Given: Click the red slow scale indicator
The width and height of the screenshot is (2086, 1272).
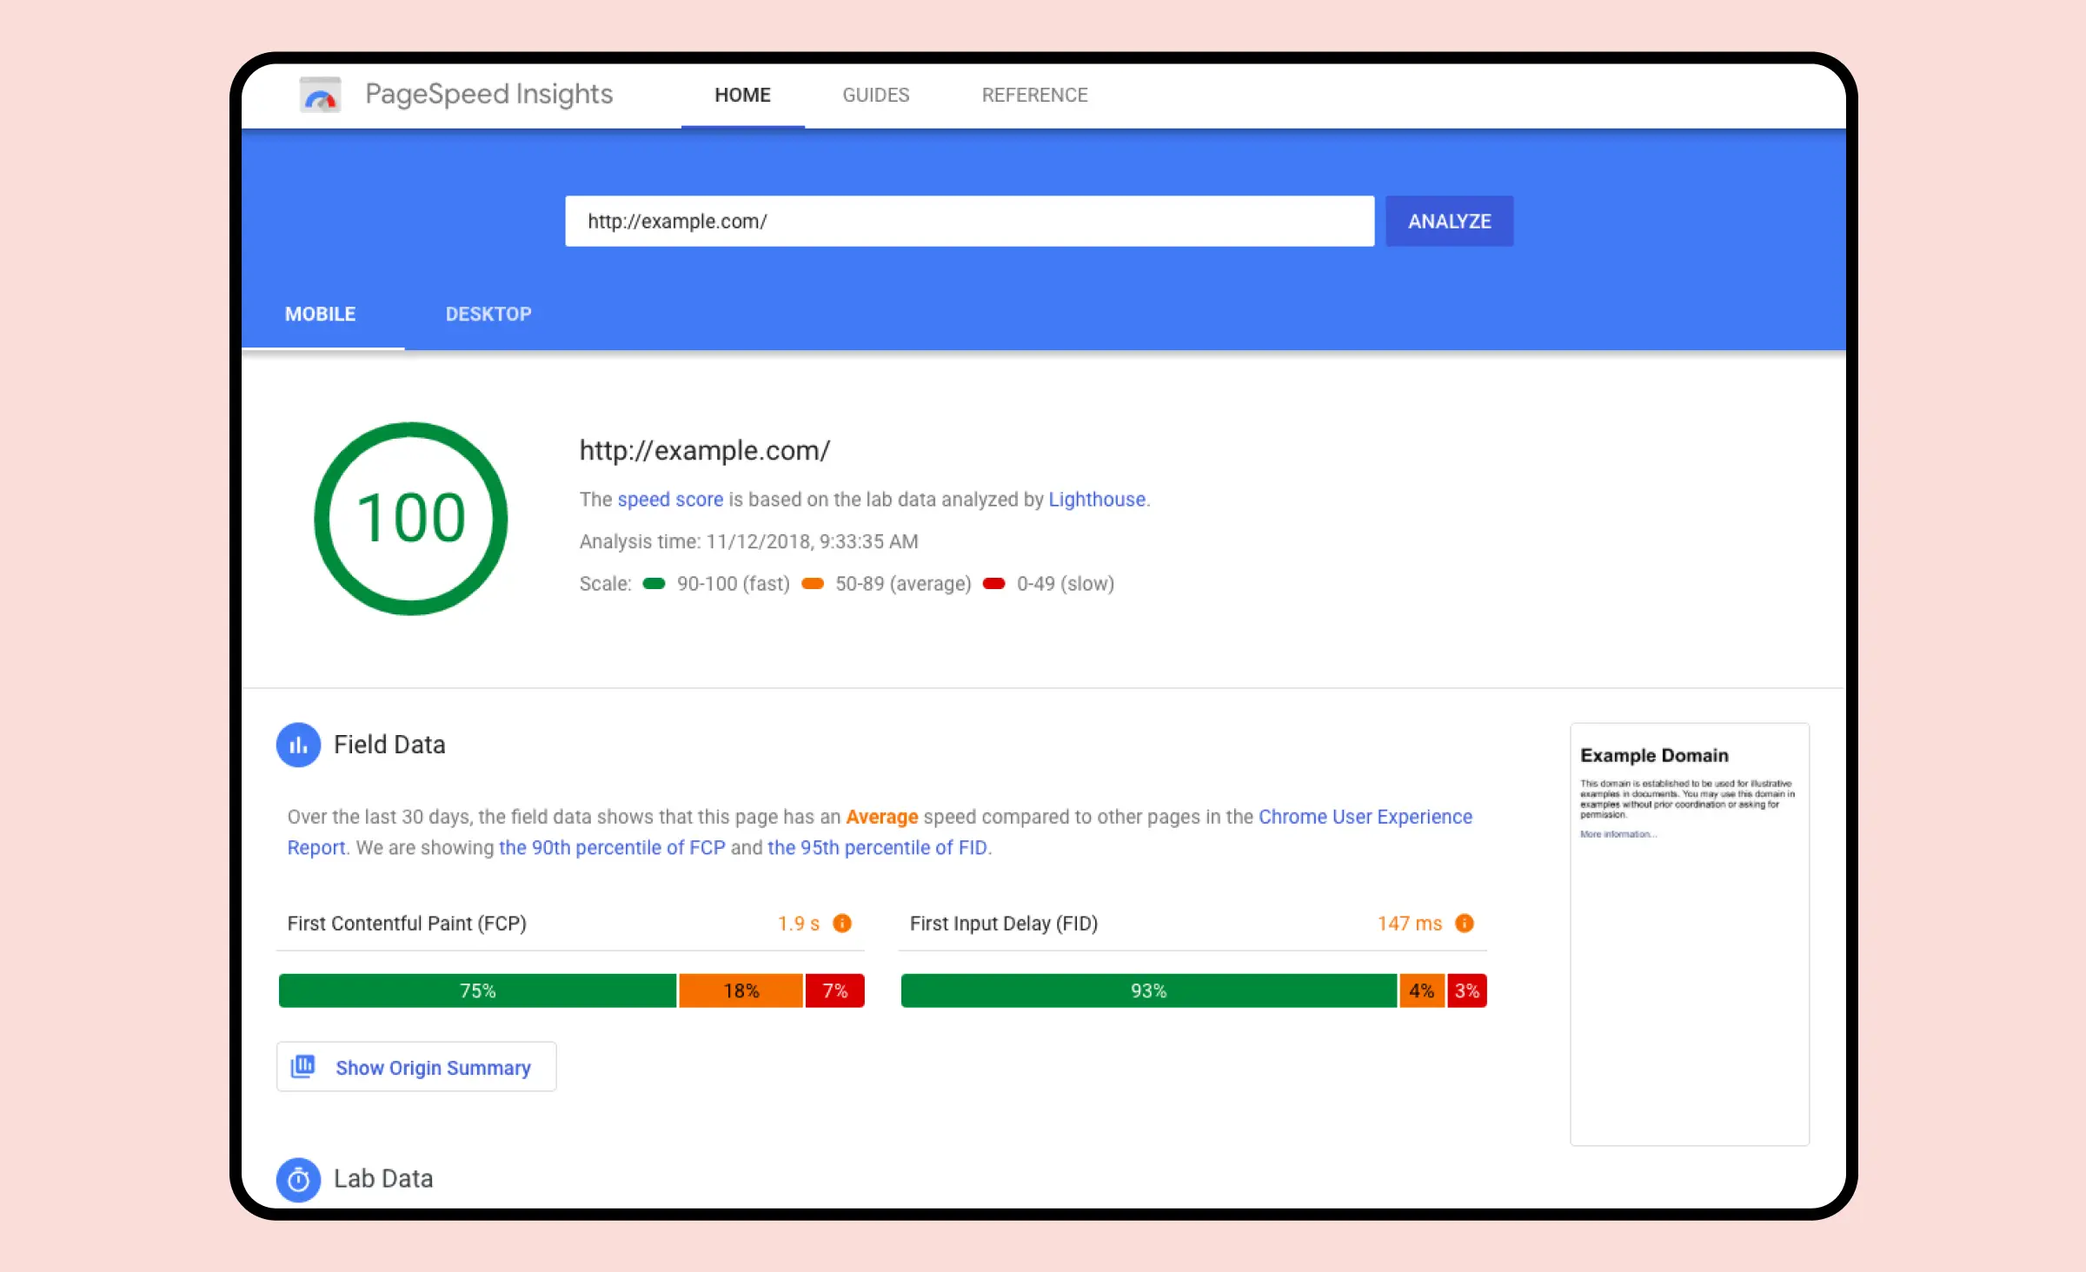Looking at the screenshot, I should coord(993,583).
